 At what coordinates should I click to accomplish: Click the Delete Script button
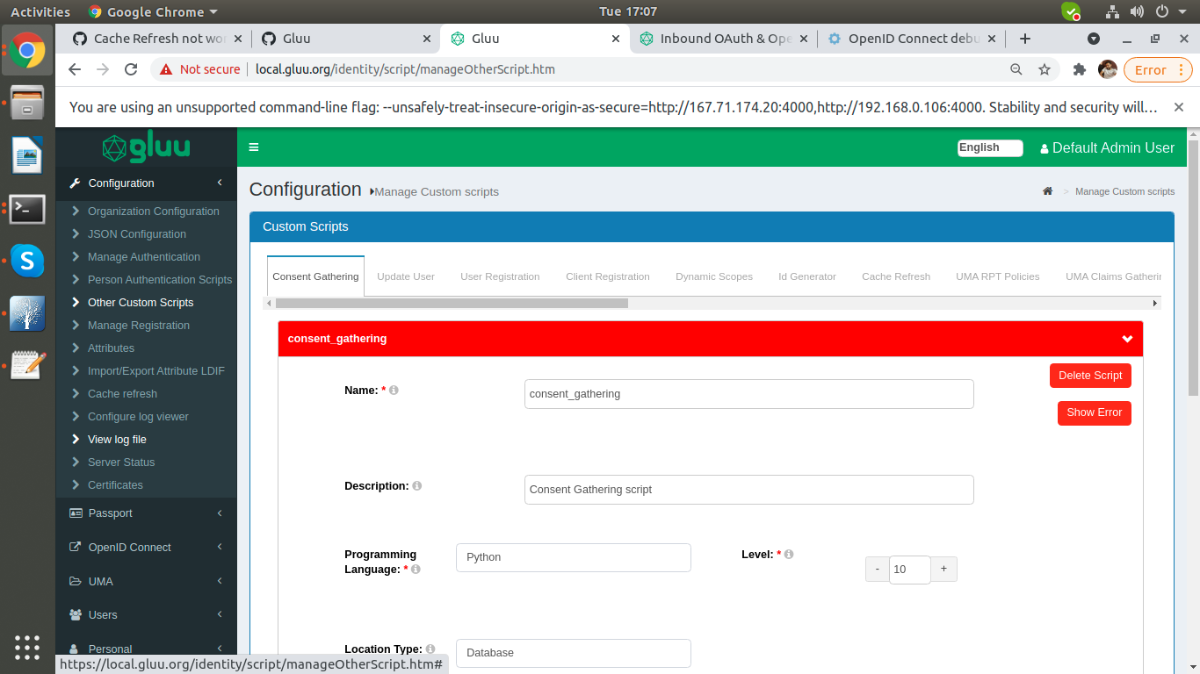1090,376
